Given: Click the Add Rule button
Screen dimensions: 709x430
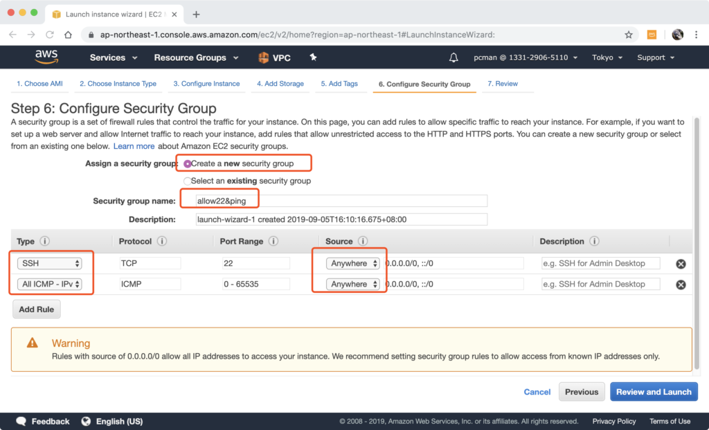Looking at the screenshot, I should point(36,310).
